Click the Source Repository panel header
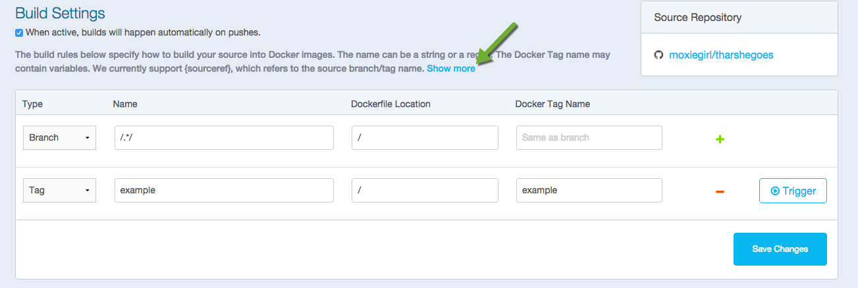This screenshot has height=288, width=858. [x=697, y=18]
